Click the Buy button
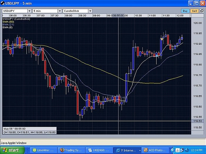206x154 pixels. coord(185,11)
